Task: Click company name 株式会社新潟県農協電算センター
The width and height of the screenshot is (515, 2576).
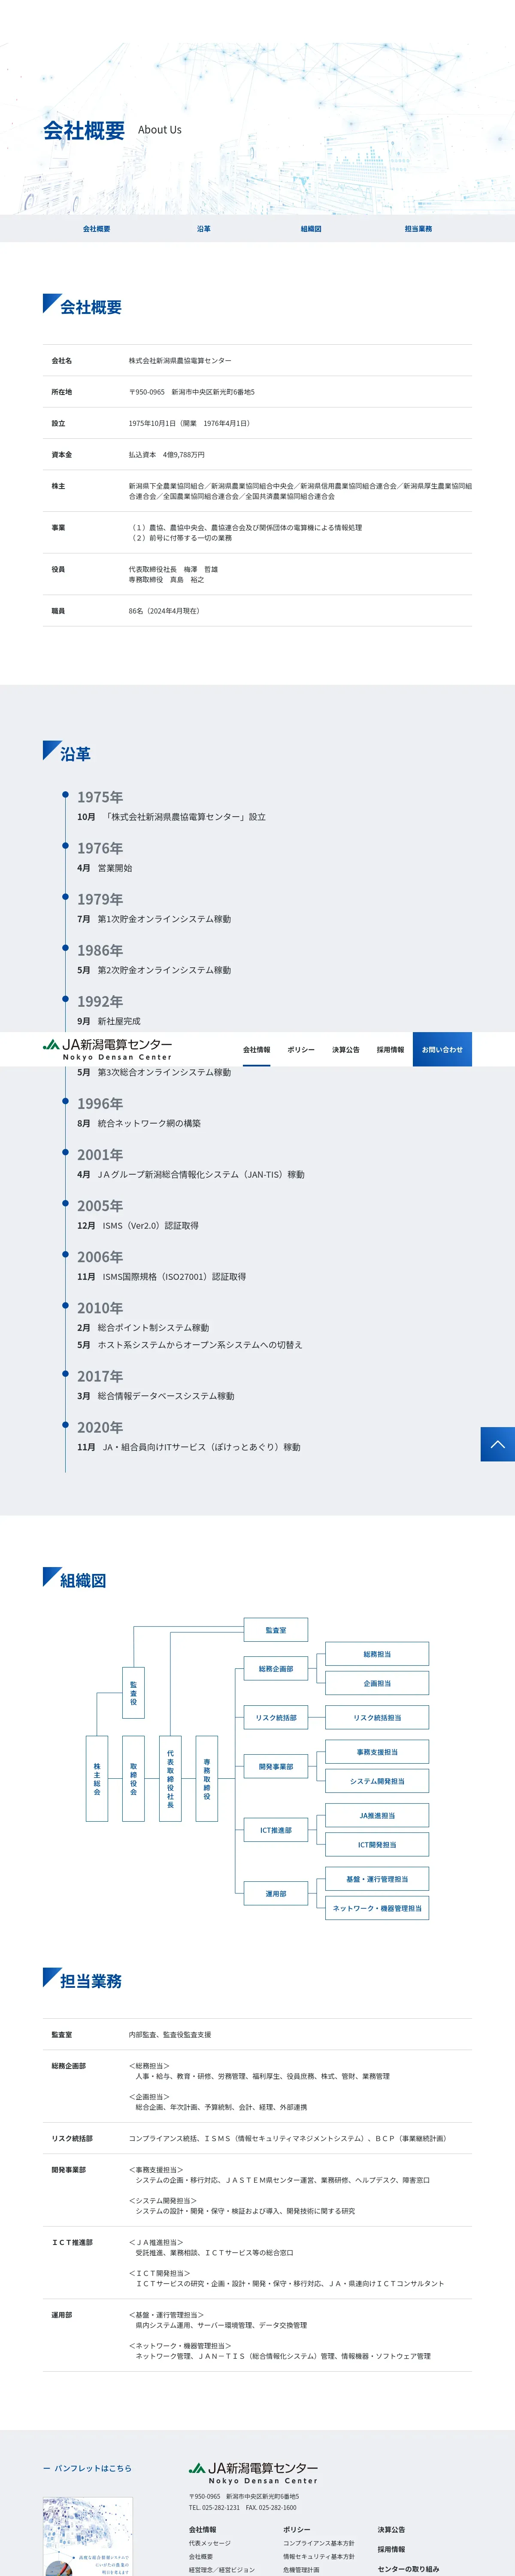Action: click(x=180, y=361)
